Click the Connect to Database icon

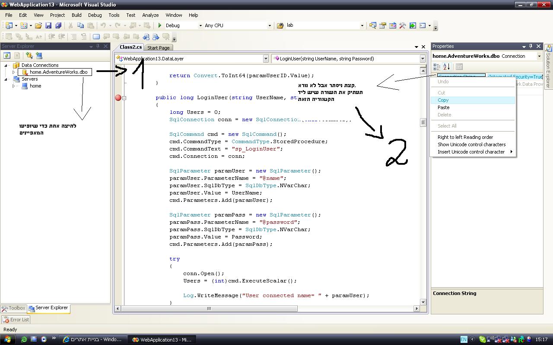(29, 56)
